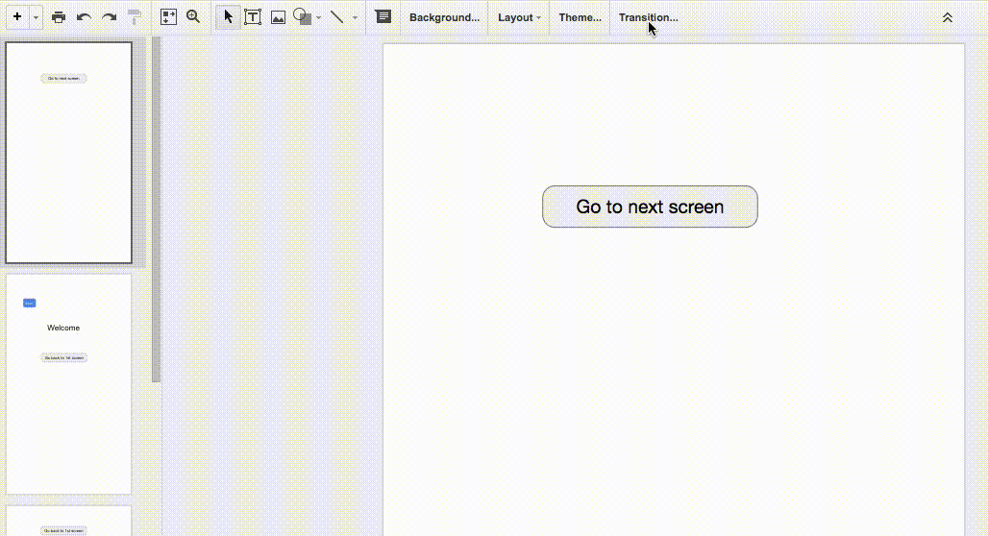Expand the line type dropdown arrow
The width and height of the screenshot is (988, 536).
[x=355, y=17]
